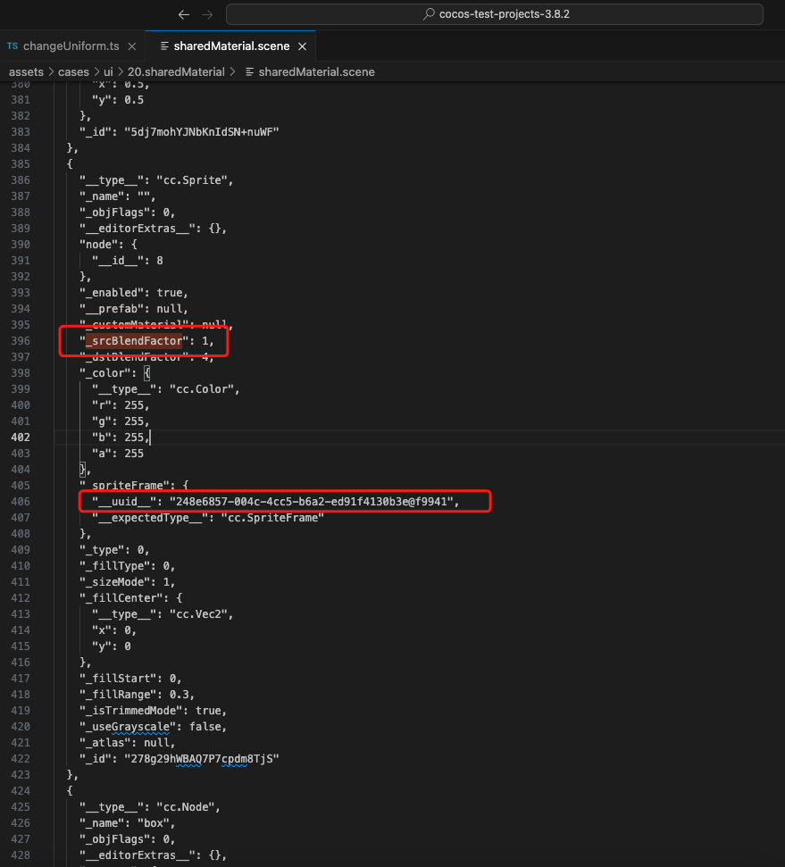Click the TS icon on changeUniform.ts tab
The width and height of the screenshot is (785, 867).
pyautogui.click(x=13, y=46)
